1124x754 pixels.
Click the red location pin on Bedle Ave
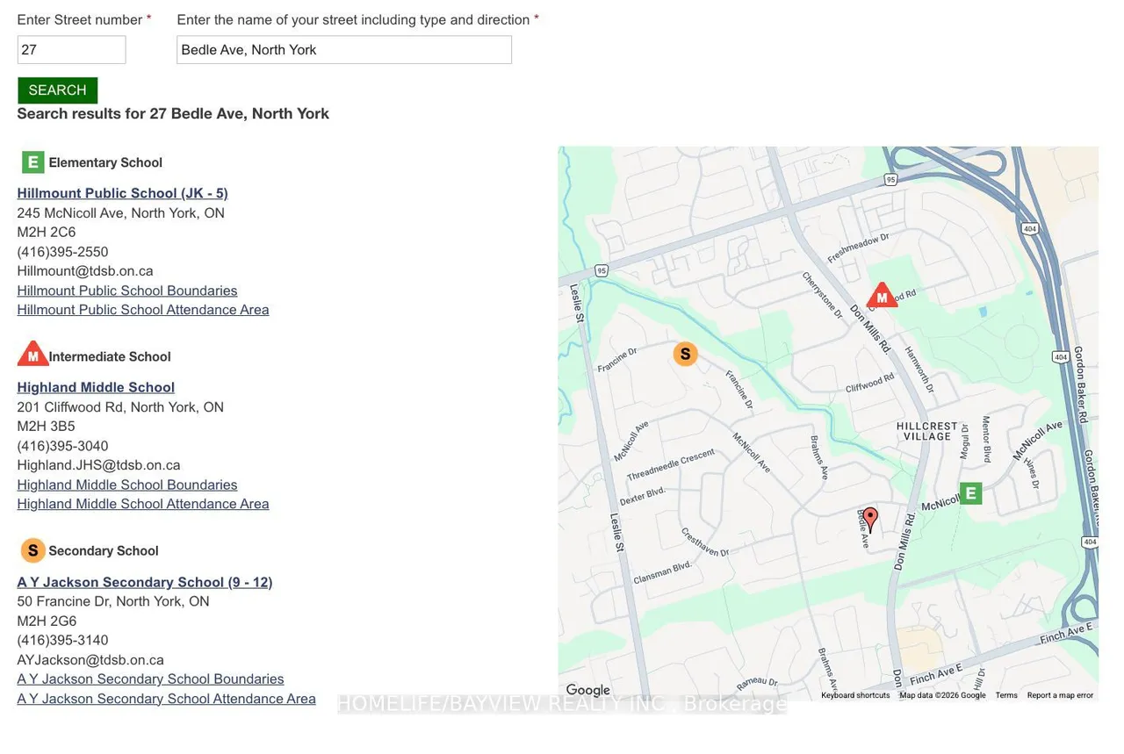pyautogui.click(x=870, y=519)
